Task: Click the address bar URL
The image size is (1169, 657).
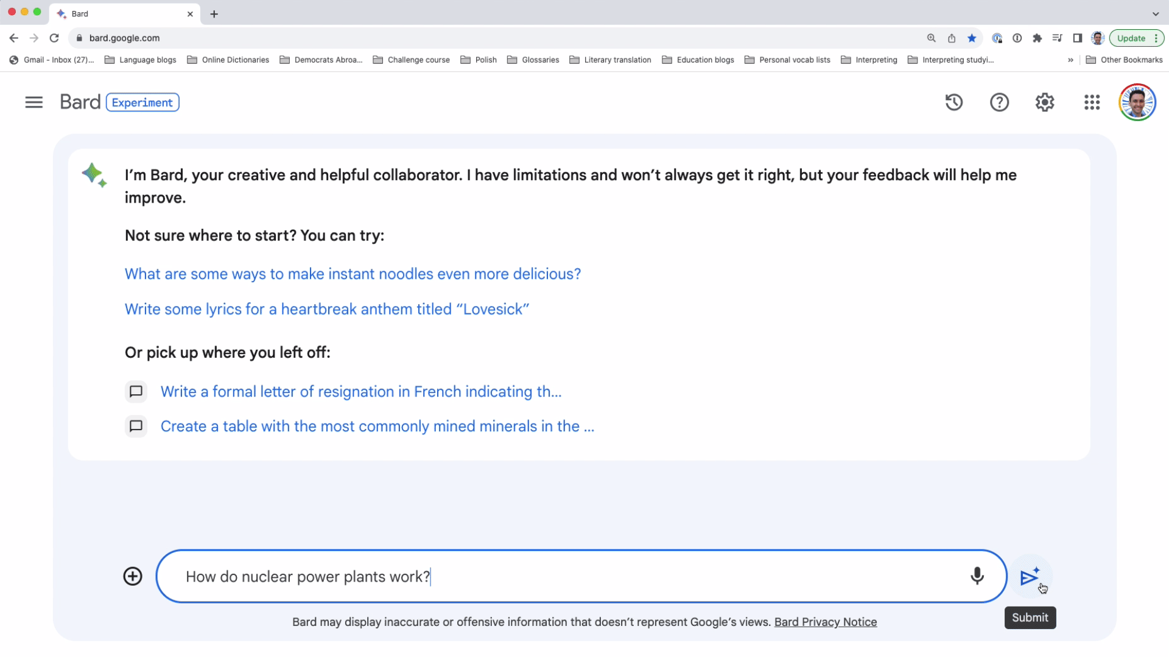Action: pos(124,38)
